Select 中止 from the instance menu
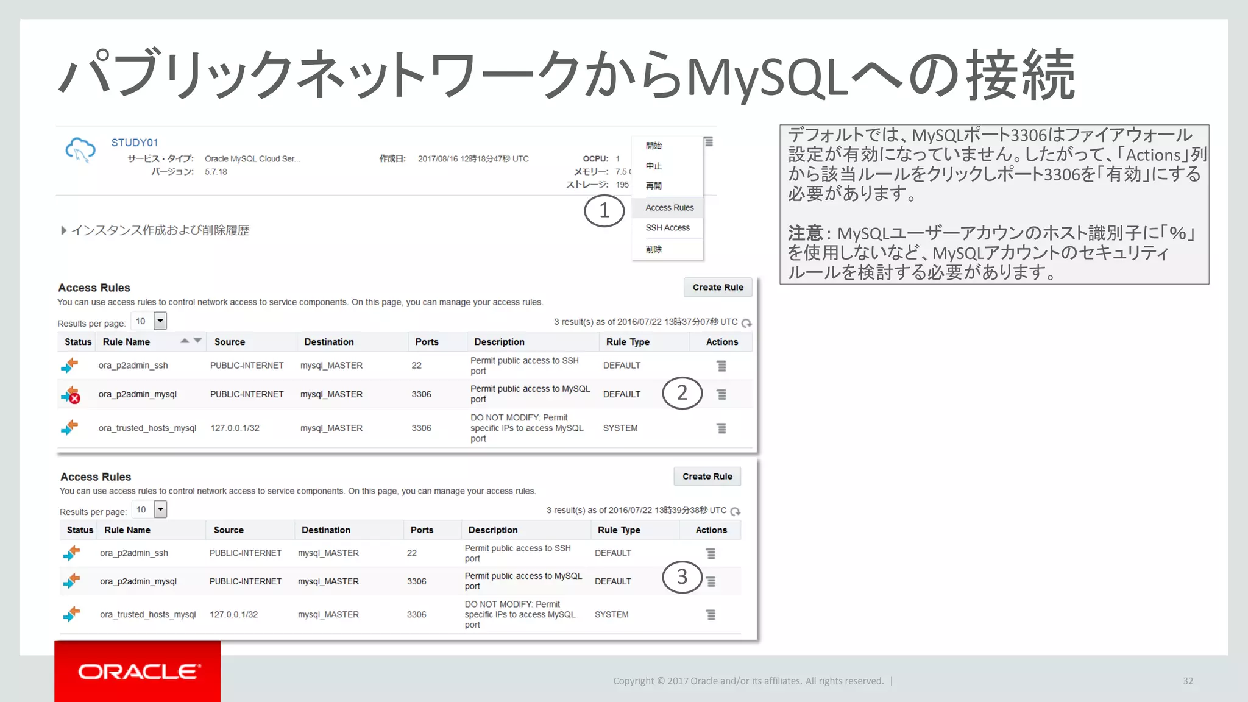1248x702 pixels. click(654, 166)
